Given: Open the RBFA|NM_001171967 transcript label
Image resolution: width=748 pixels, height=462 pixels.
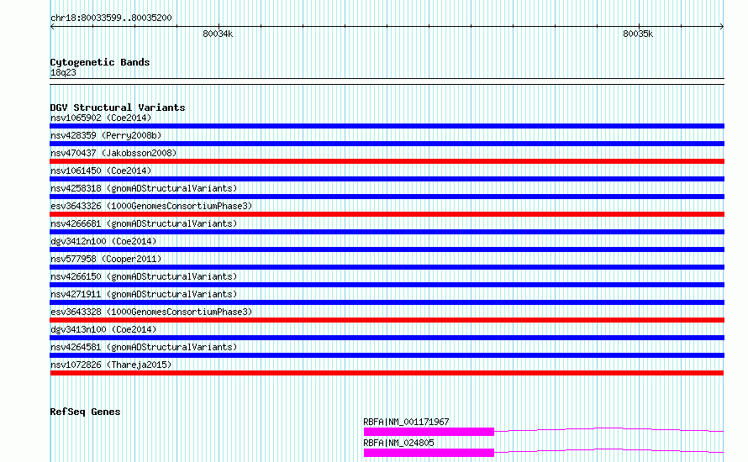Looking at the screenshot, I should [406, 422].
